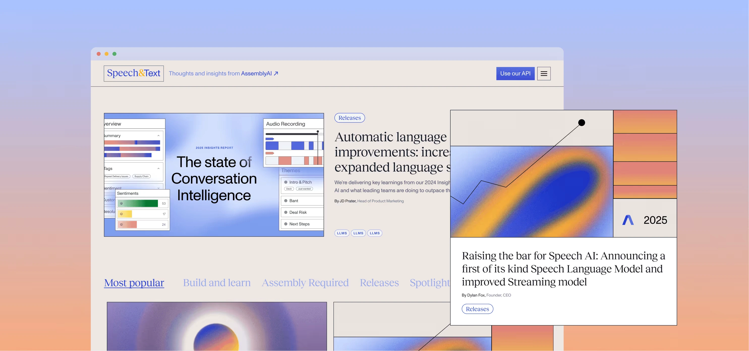Select the Next Steps radio item
This screenshot has width=749, height=351.
click(x=286, y=224)
